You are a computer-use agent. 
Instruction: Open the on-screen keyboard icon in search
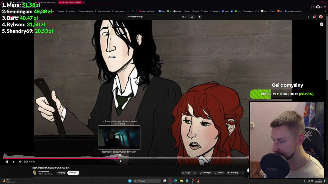pos(183,17)
